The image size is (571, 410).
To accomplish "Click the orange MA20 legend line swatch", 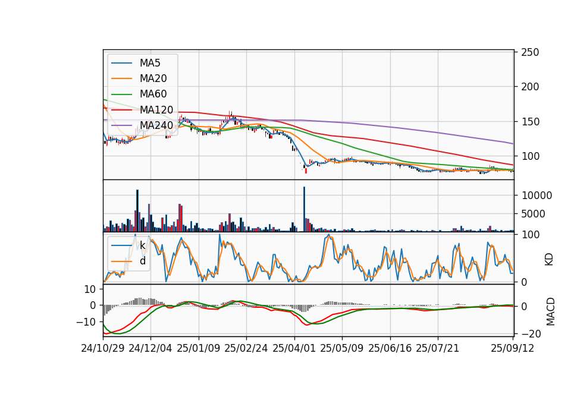I will point(121,78).
